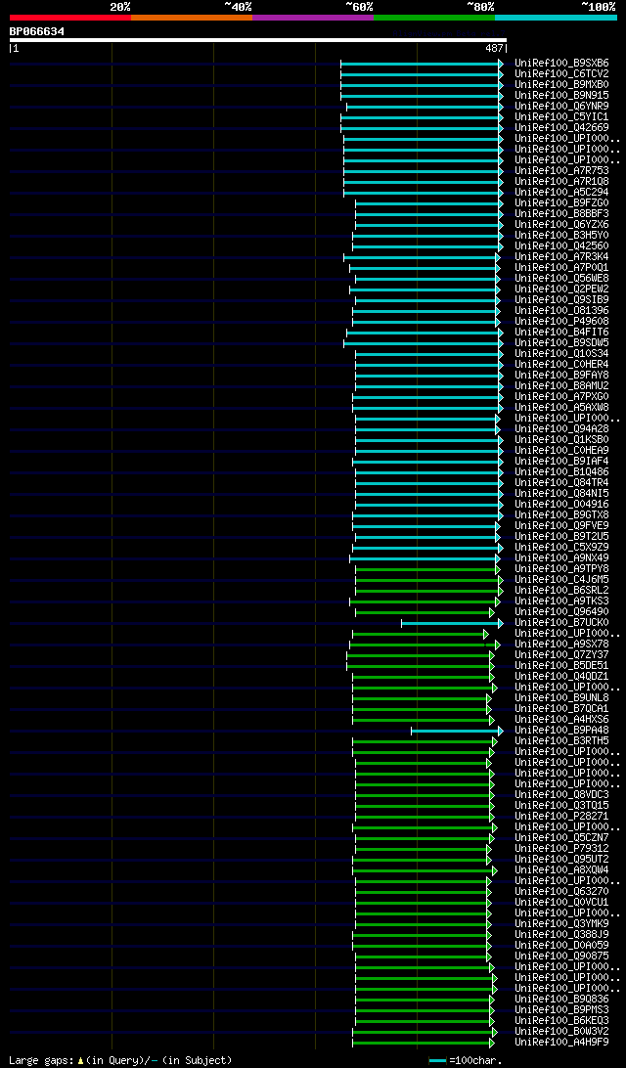
Task: Open hit UniRef100_B9MXB0
Action: (562, 84)
